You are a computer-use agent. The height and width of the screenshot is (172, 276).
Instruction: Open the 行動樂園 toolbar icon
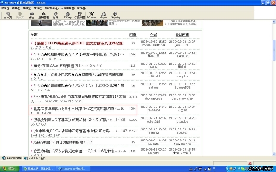(x=79, y=15)
